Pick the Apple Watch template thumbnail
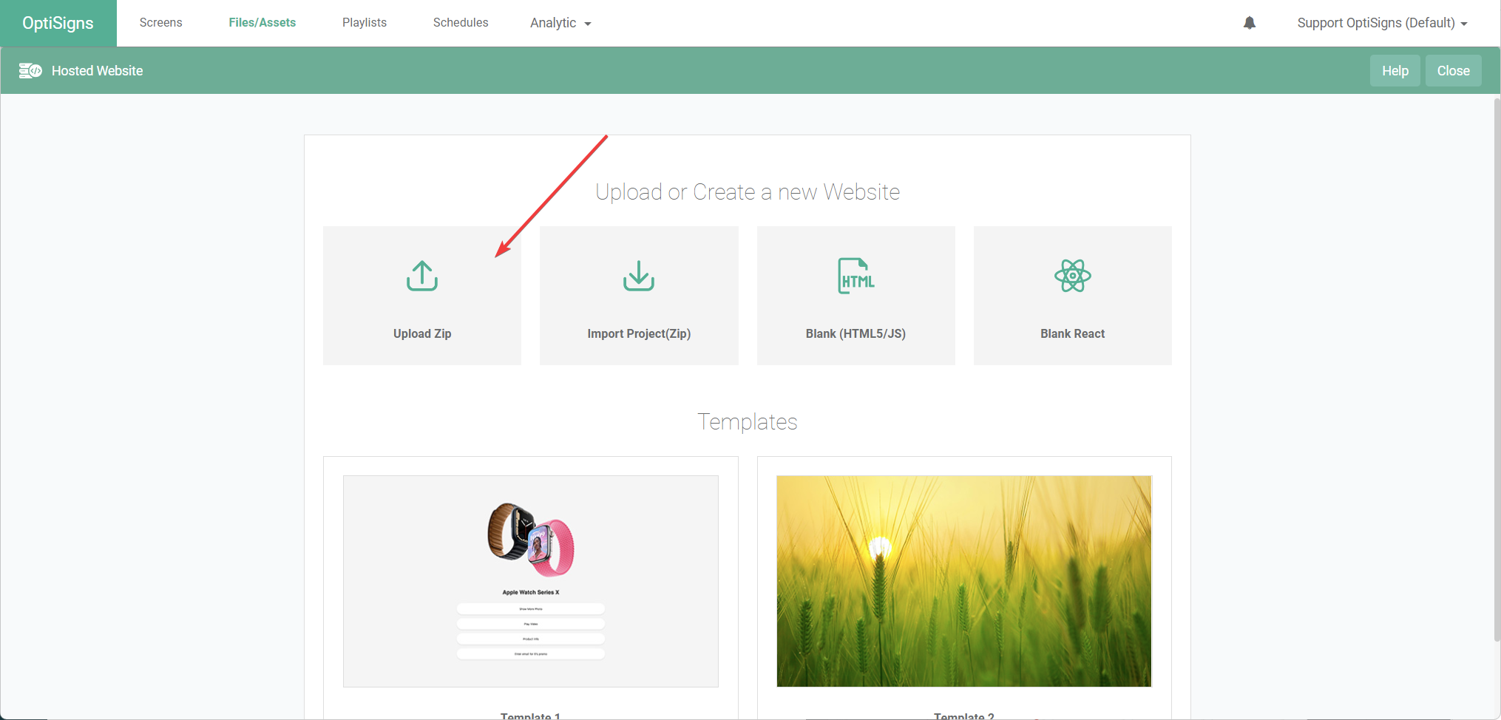1501x720 pixels. coord(530,581)
